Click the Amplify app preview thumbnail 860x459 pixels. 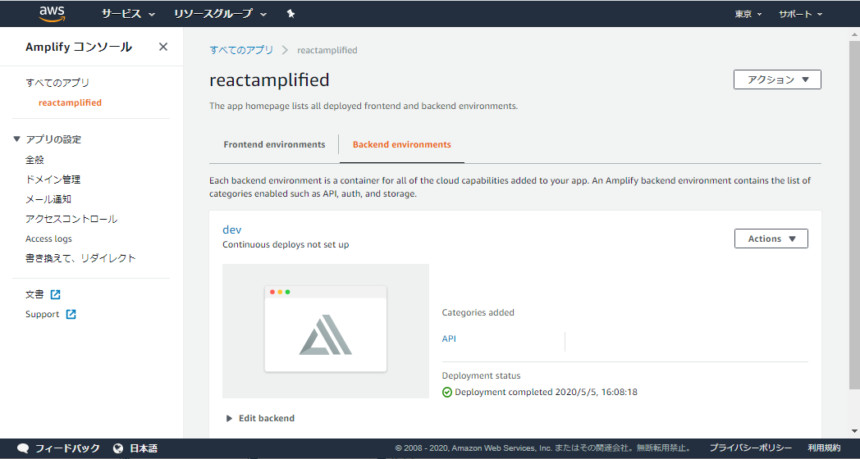tap(326, 331)
